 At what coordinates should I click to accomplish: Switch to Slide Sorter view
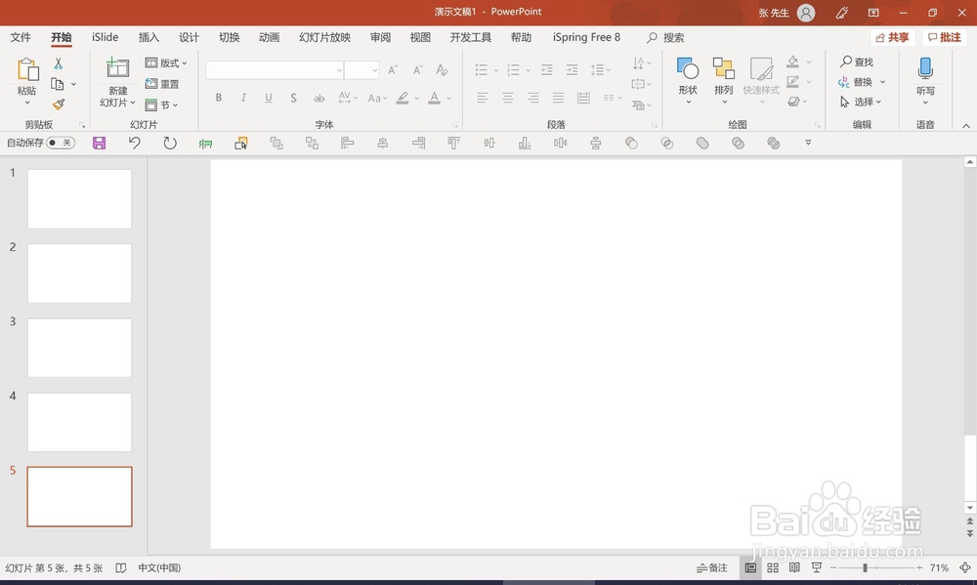773,567
